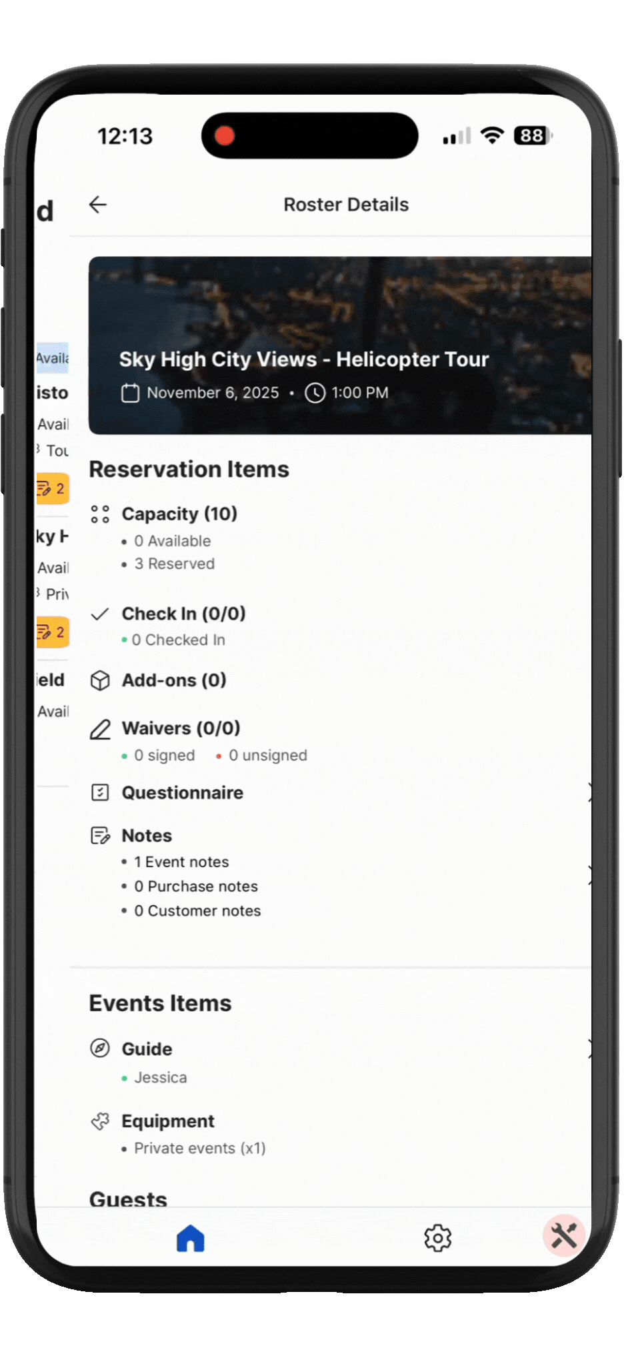Click the Equipment puzzle icon
Screen dimensions: 628x1366
(100, 1122)
